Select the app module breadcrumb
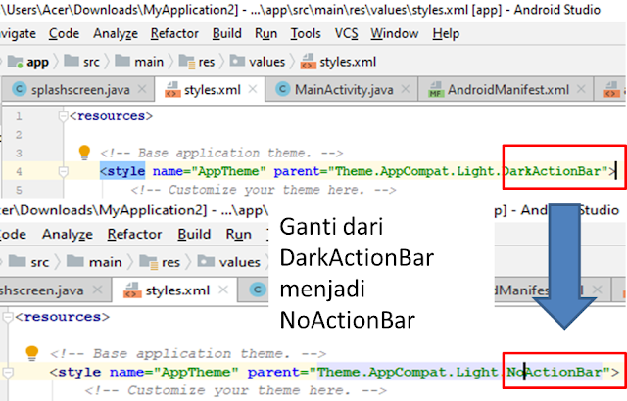 (28, 62)
